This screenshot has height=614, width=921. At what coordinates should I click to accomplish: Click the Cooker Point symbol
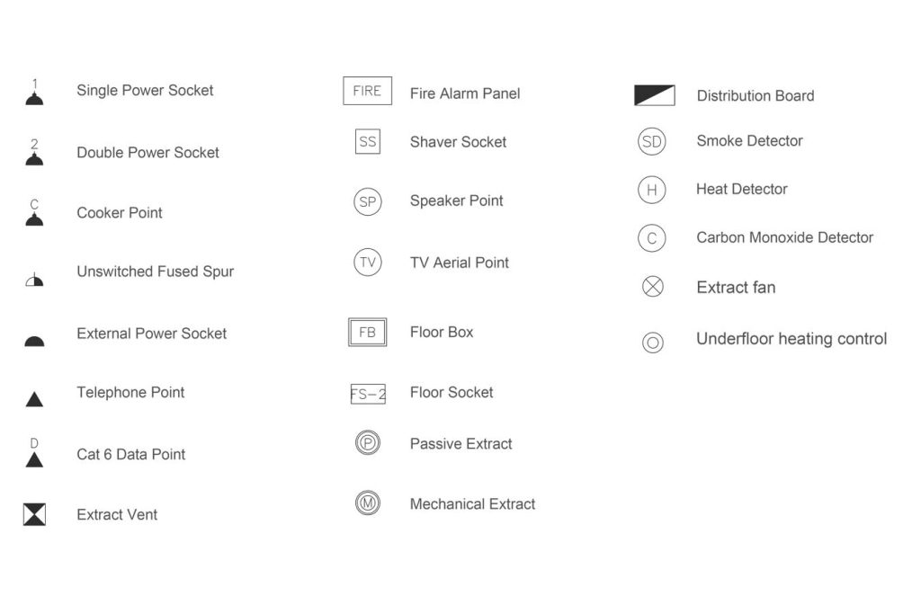tap(35, 213)
